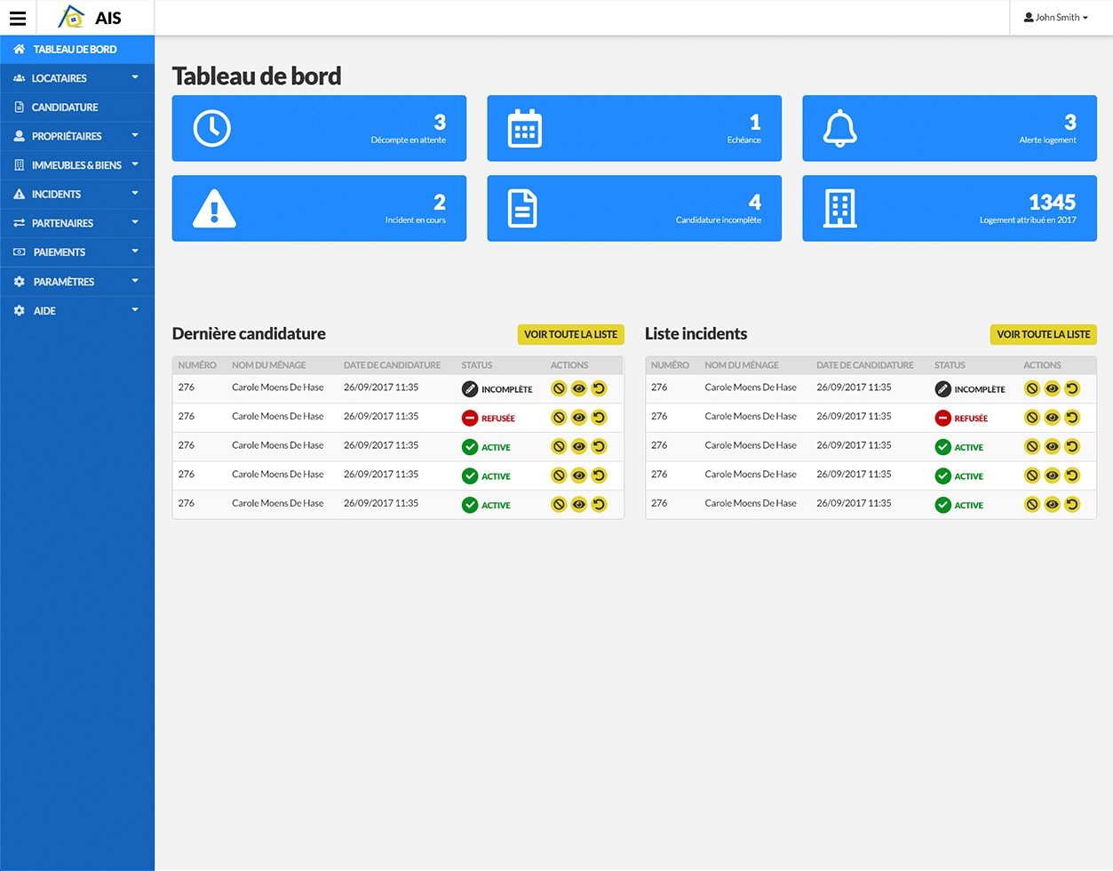Screen dimensions: 1113x871
Task: View the Incomplète row in Dernière candidature
Action: (579, 388)
